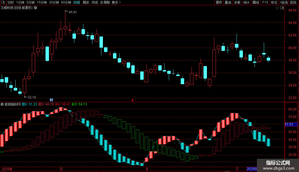The image size is (299, 172).
Task: Click the diamond icon above the price axis
Action: coord(277,8)
